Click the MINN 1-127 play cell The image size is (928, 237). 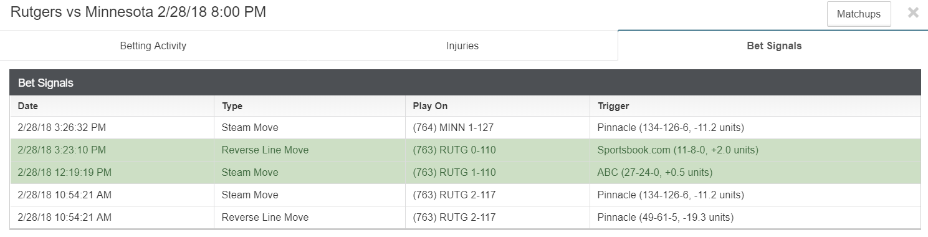[497, 127]
